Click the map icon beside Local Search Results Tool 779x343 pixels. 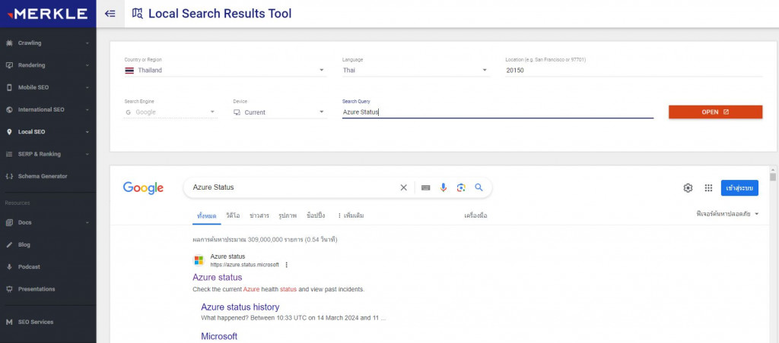(137, 14)
